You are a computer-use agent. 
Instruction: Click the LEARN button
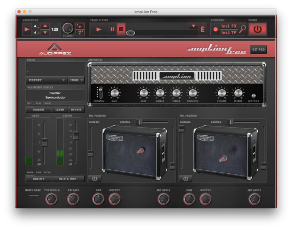(x=60, y=110)
